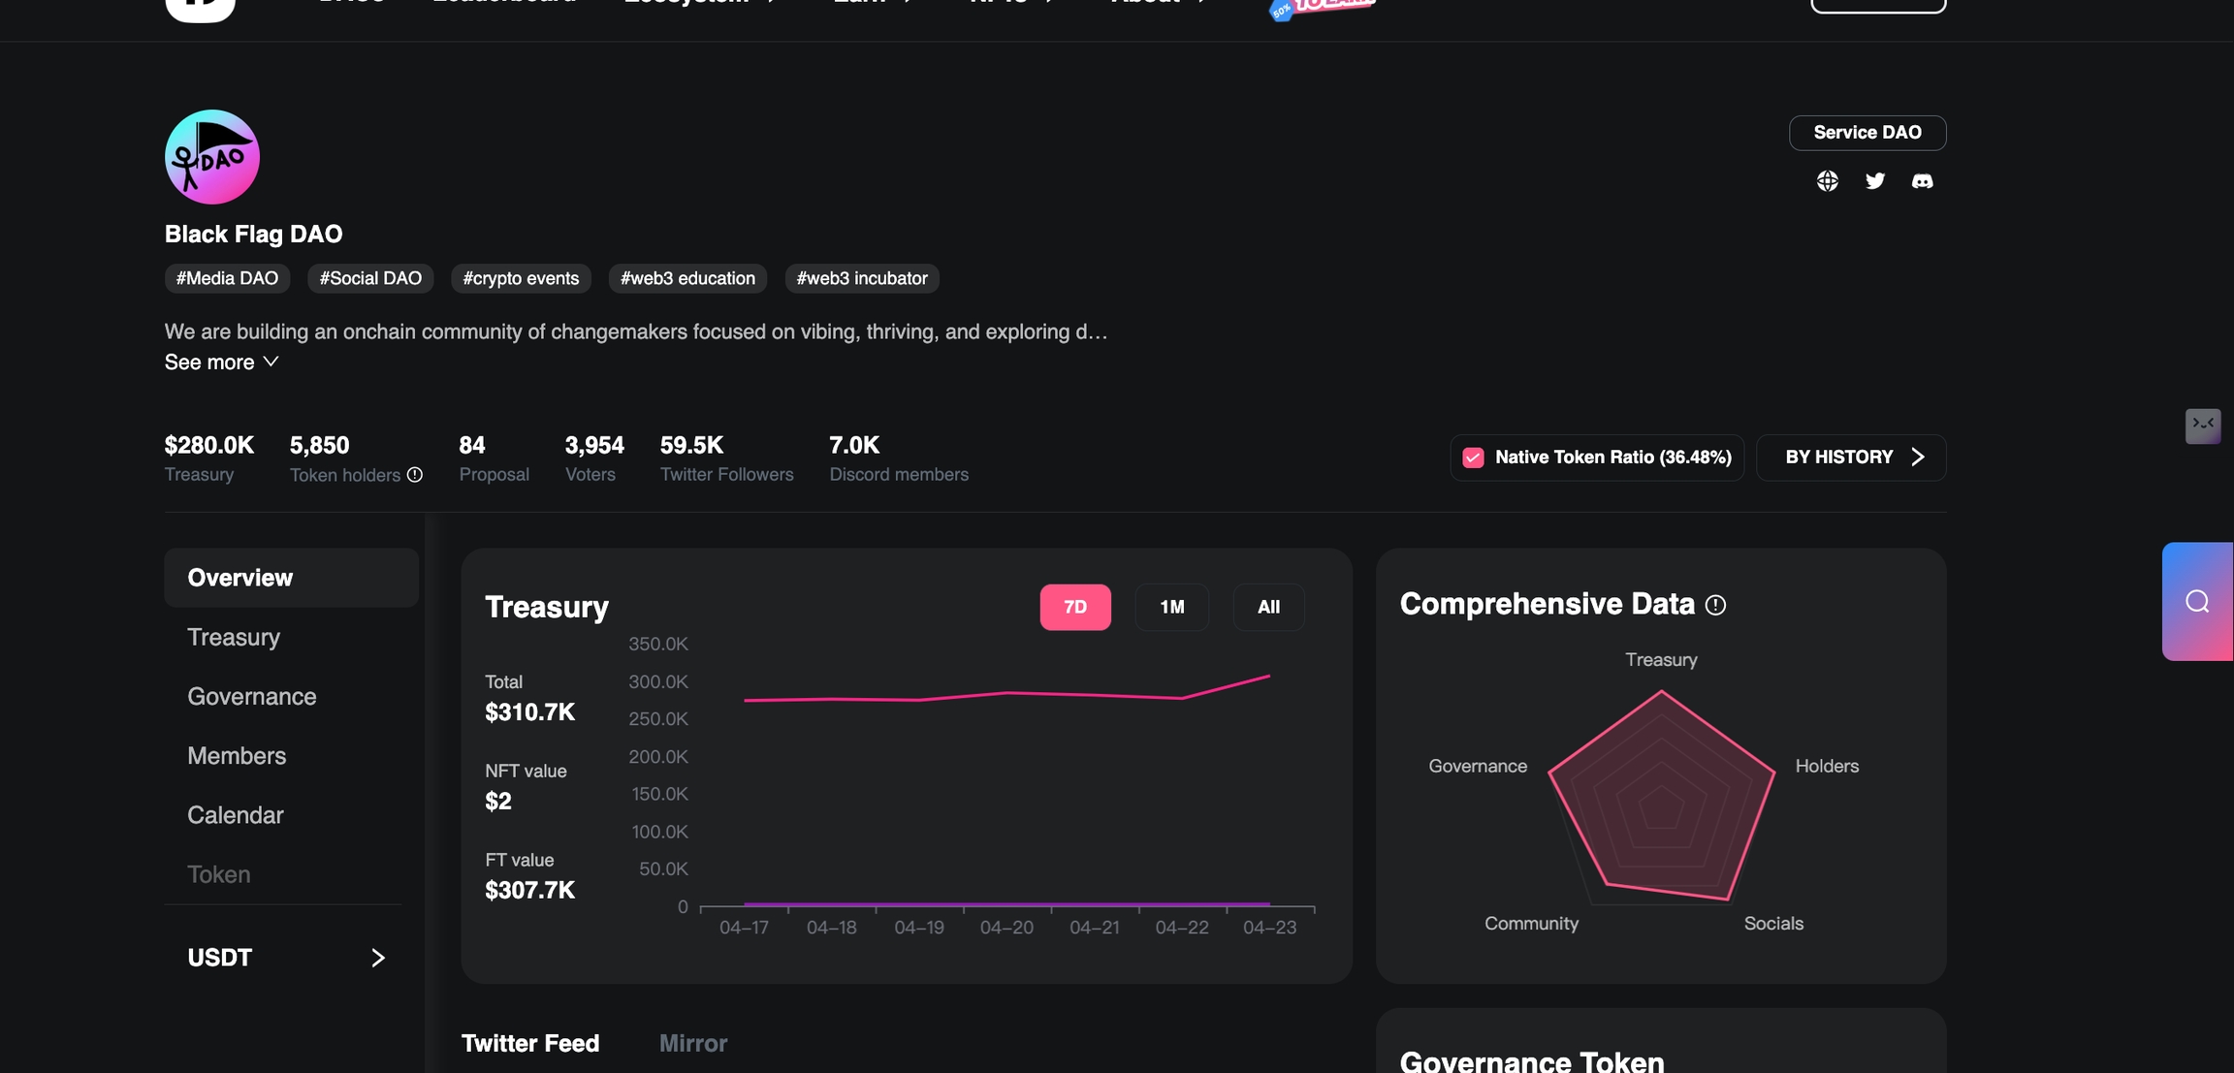Switch to the Mirror tab

coord(692,1044)
